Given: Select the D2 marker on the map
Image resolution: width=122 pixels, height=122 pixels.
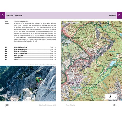Looking at the screenshot, I should click(x=73, y=83).
